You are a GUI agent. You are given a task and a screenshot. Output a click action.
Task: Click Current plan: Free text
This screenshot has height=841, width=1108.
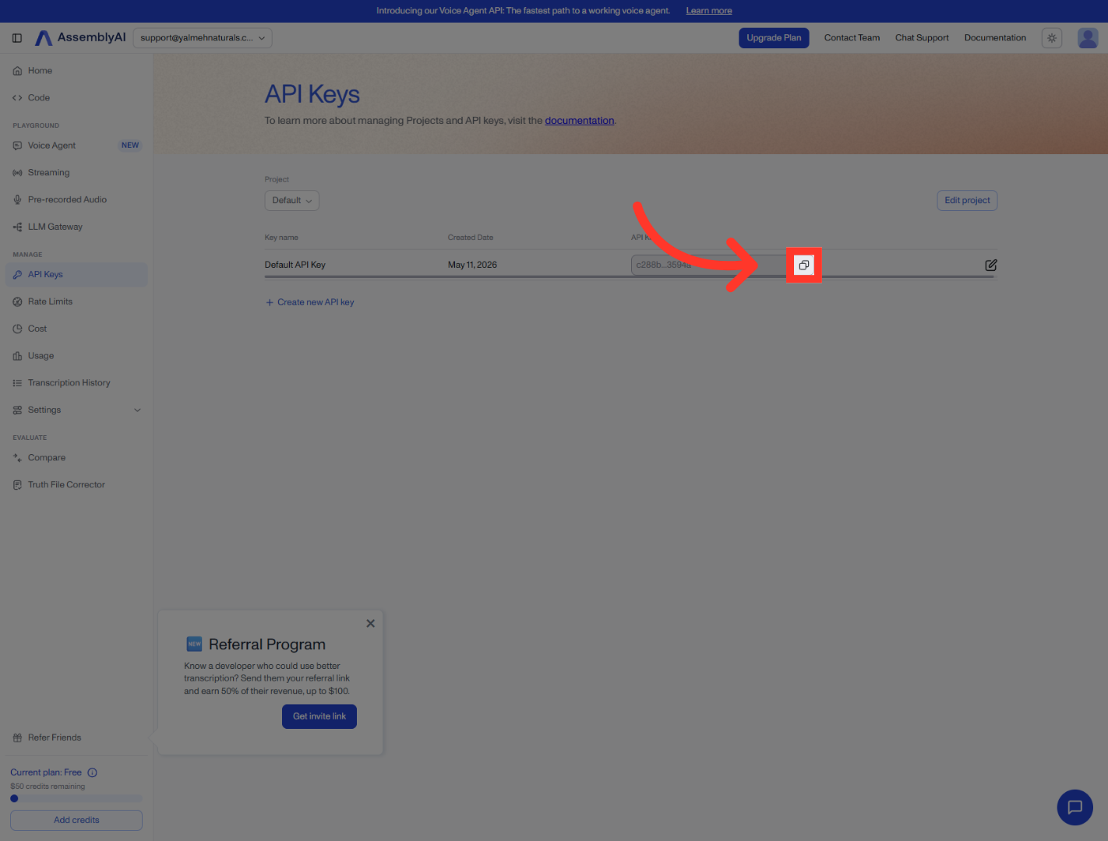pos(46,772)
